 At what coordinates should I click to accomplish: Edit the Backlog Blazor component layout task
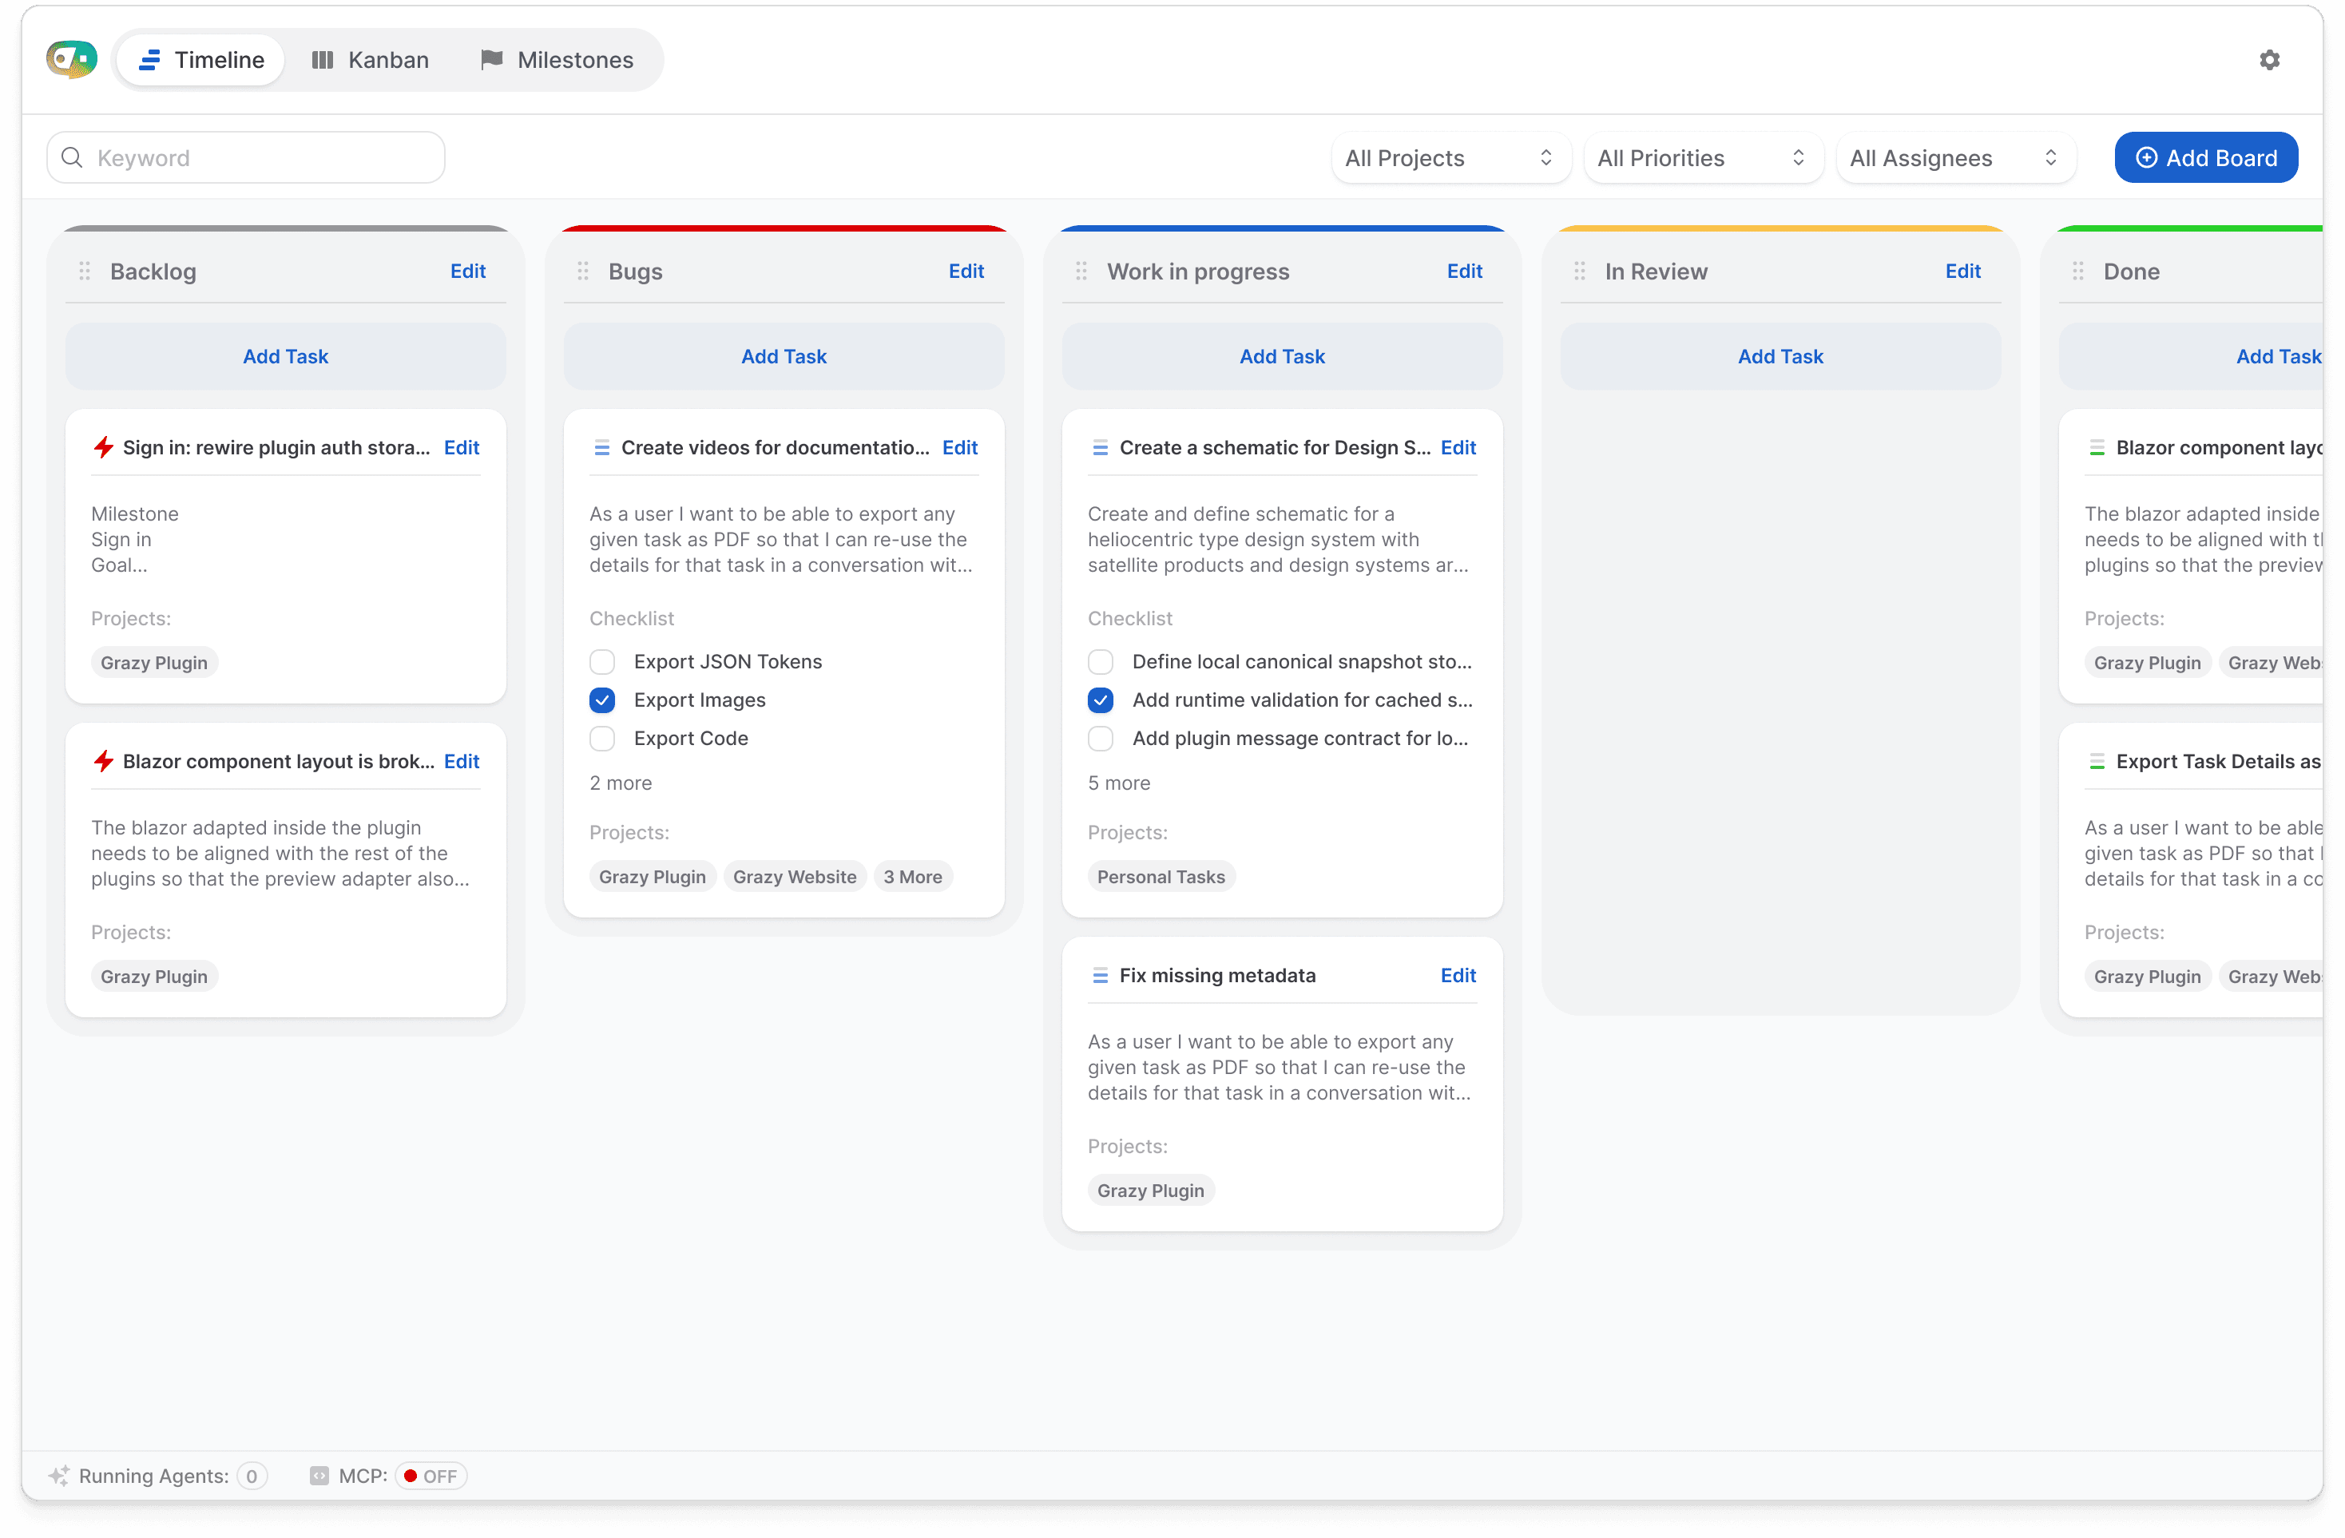click(461, 762)
